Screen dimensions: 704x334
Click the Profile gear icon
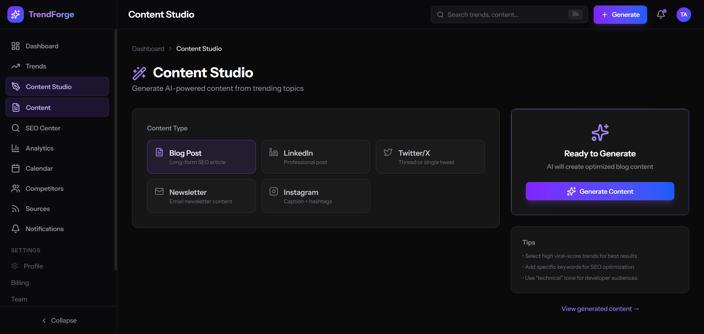coord(15,266)
